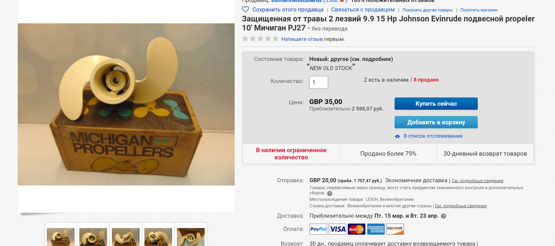Click Добавить в корзину button

[436, 122]
